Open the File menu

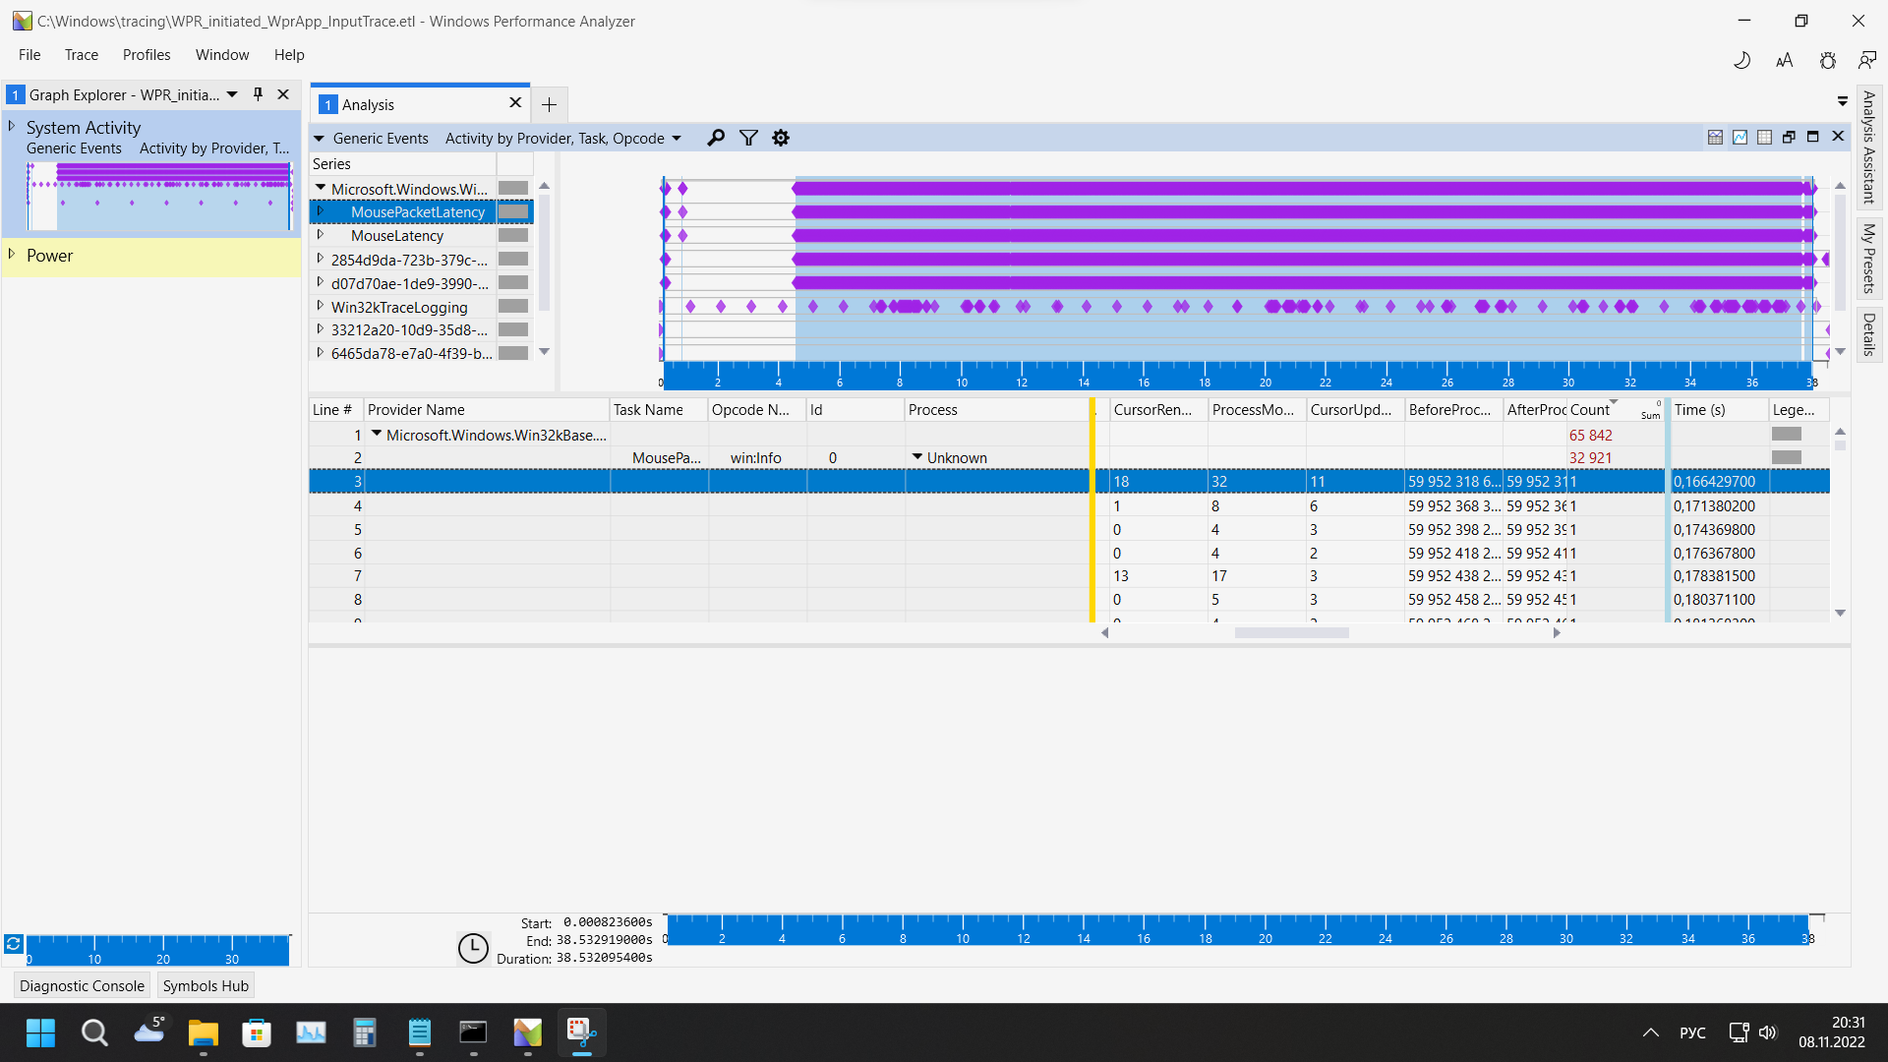click(x=29, y=55)
